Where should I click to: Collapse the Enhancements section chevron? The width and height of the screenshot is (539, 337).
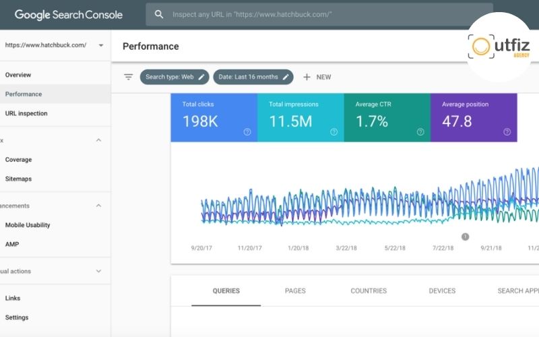pyautogui.click(x=98, y=206)
